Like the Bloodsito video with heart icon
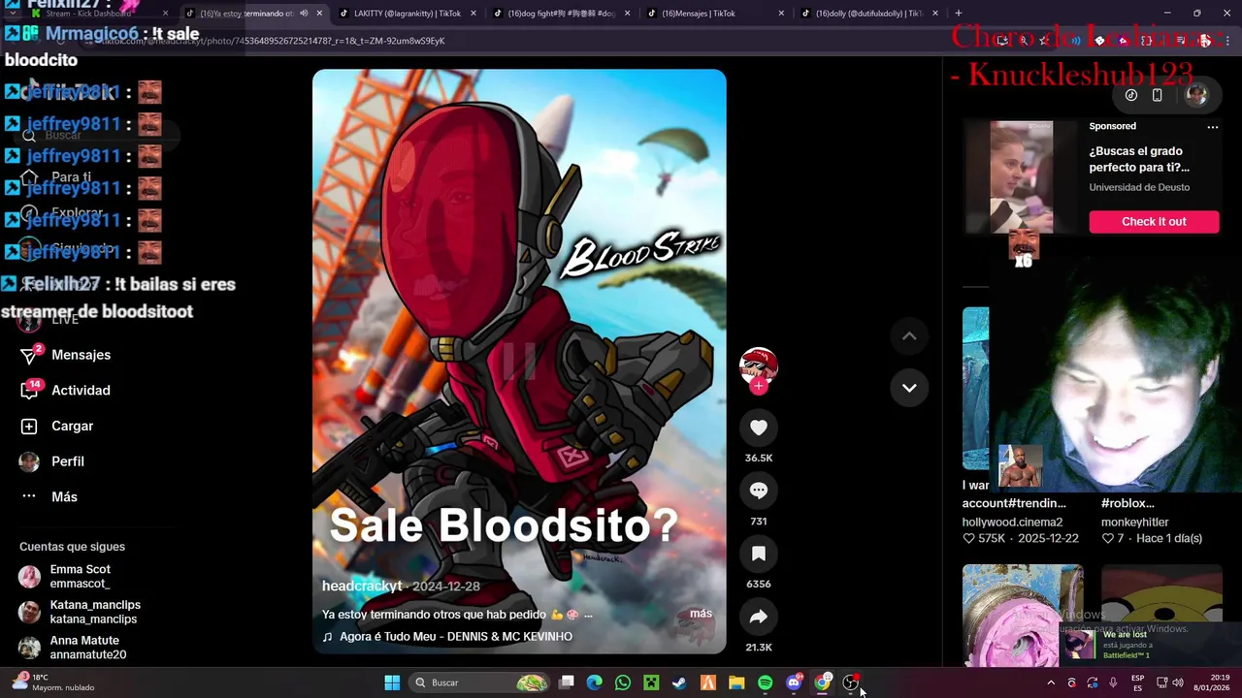1242x698 pixels. coord(759,428)
